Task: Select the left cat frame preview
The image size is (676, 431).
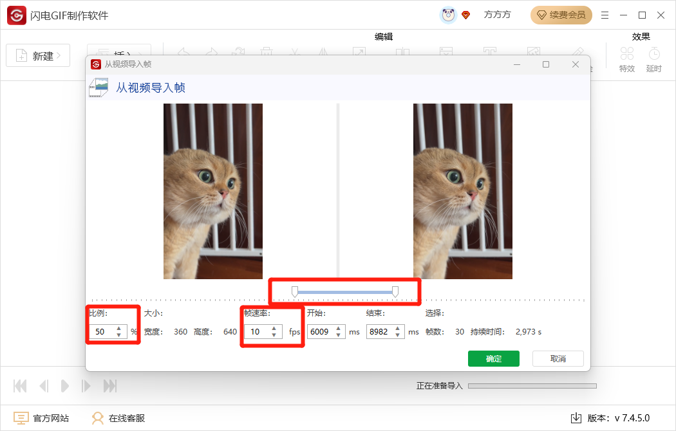Action: 212,190
